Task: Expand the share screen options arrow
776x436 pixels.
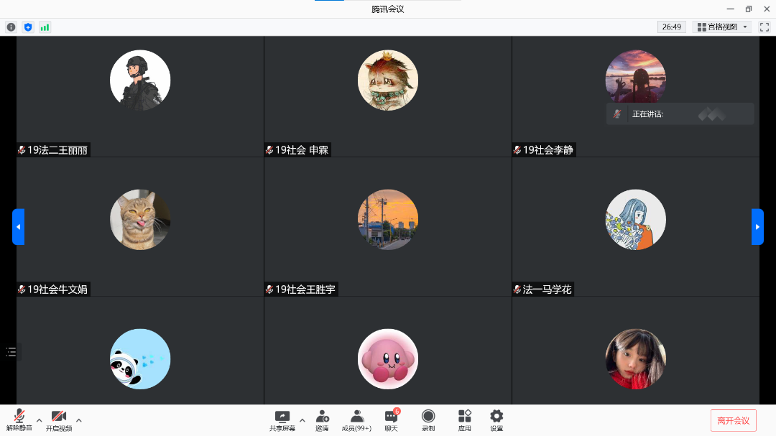Action: click(x=302, y=420)
